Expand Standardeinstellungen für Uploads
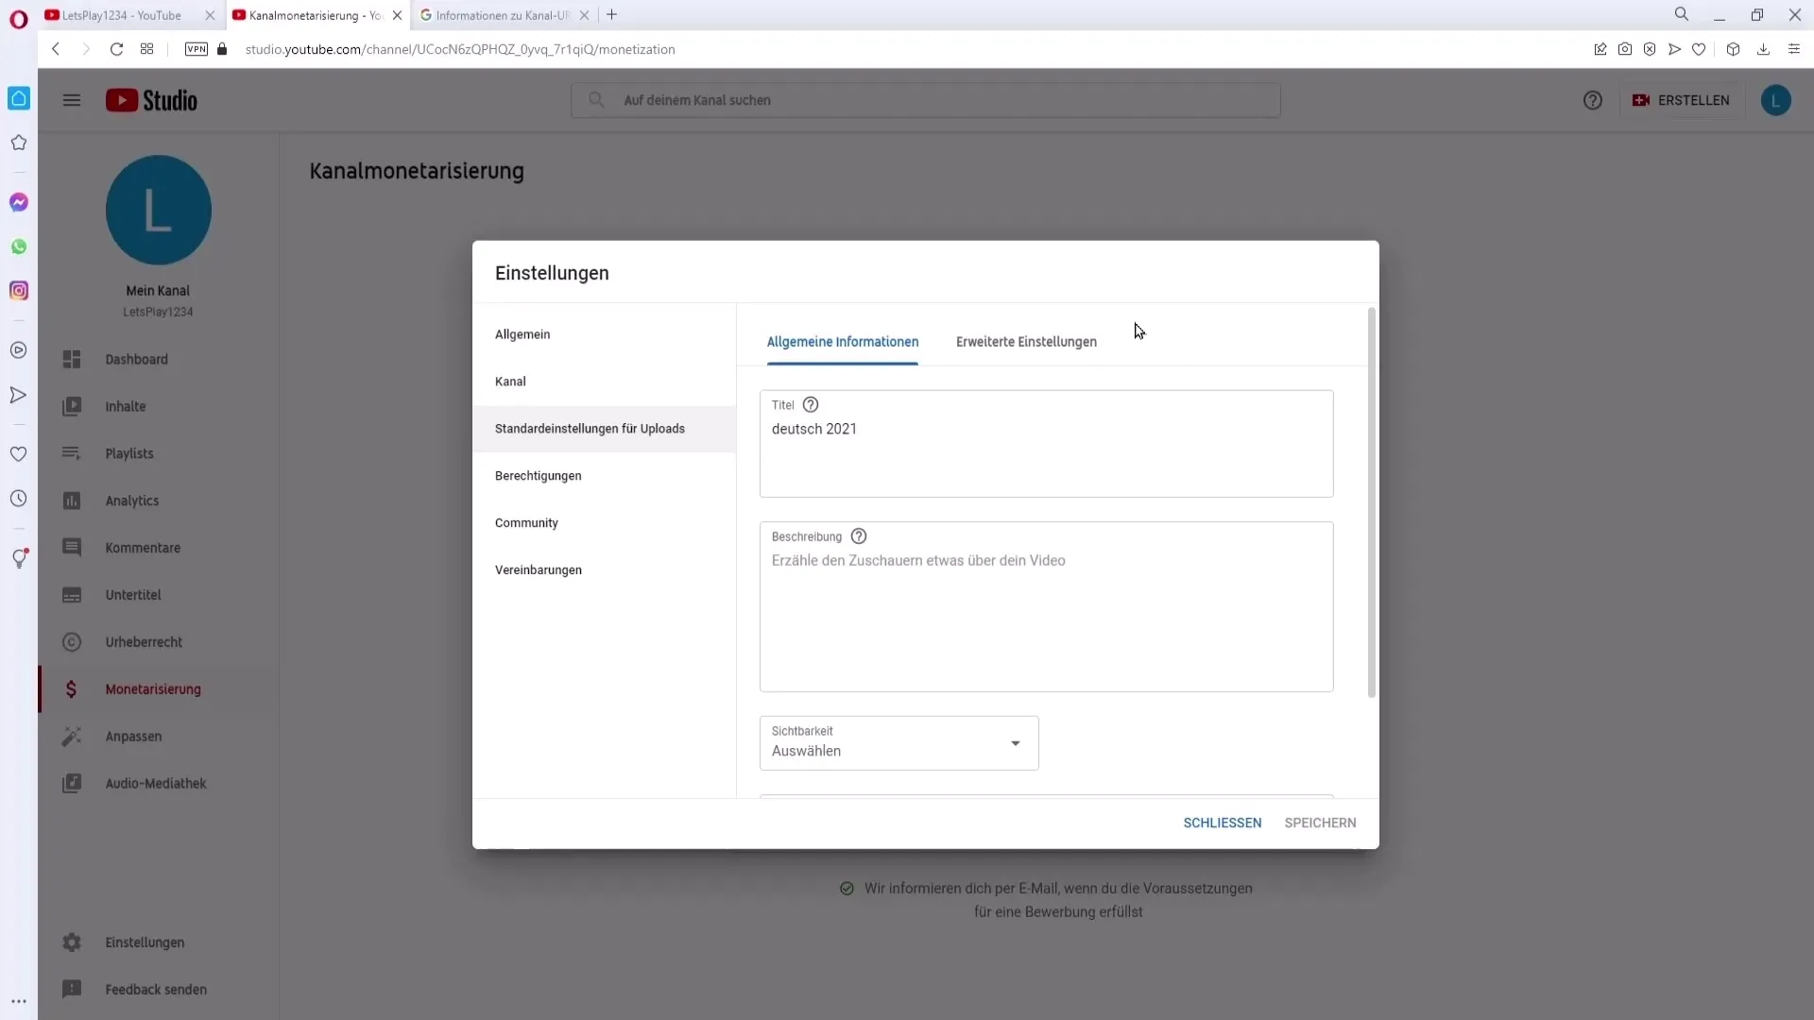1814x1020 pixels. tap(590, 427)
